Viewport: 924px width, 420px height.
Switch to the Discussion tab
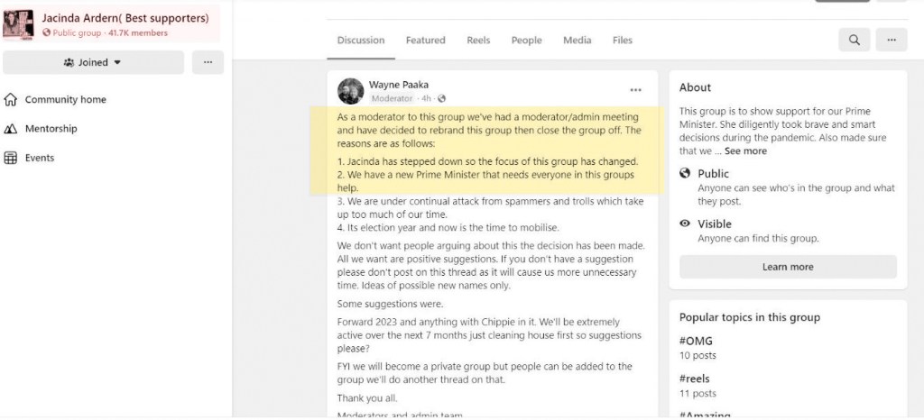[361, 41]
